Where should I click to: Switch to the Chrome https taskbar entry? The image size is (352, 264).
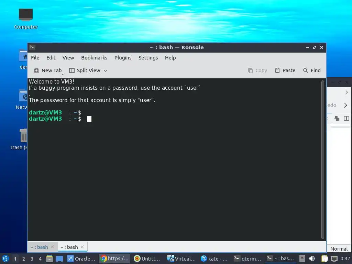(x=114, y=258)
